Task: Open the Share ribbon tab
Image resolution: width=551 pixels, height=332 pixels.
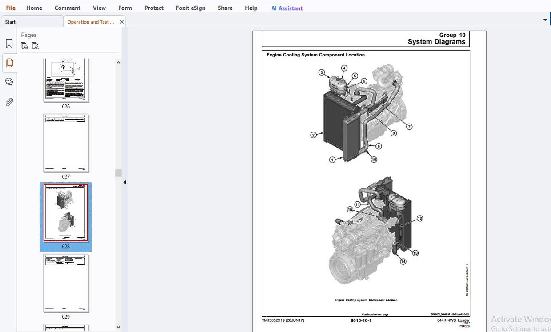Action: coord(225,8)
